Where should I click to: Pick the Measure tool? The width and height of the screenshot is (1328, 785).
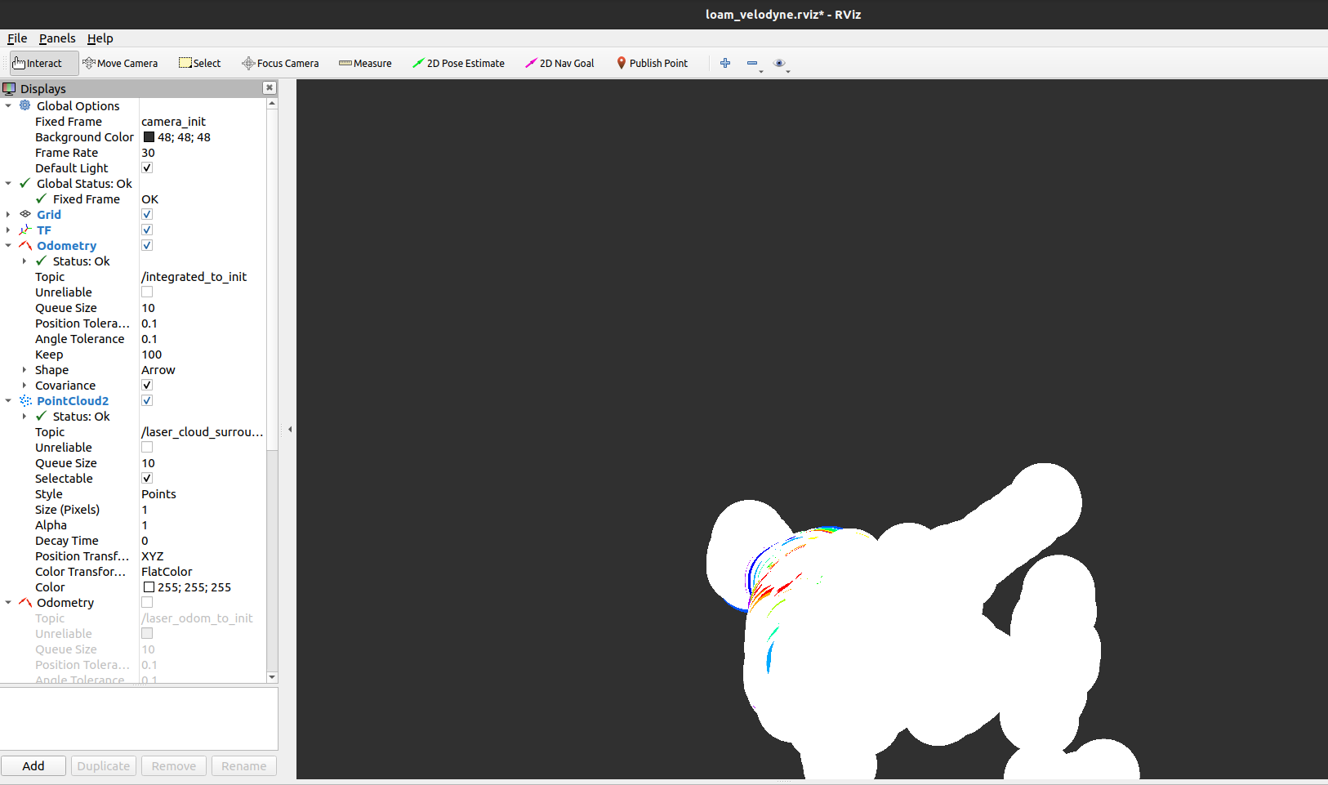pos(365,63)
